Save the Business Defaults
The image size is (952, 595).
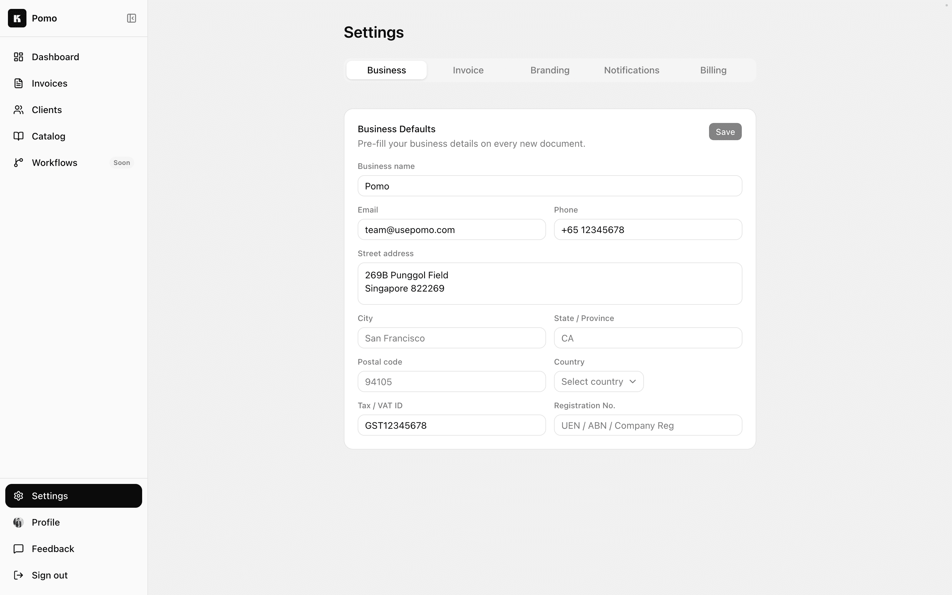point(725,132)
